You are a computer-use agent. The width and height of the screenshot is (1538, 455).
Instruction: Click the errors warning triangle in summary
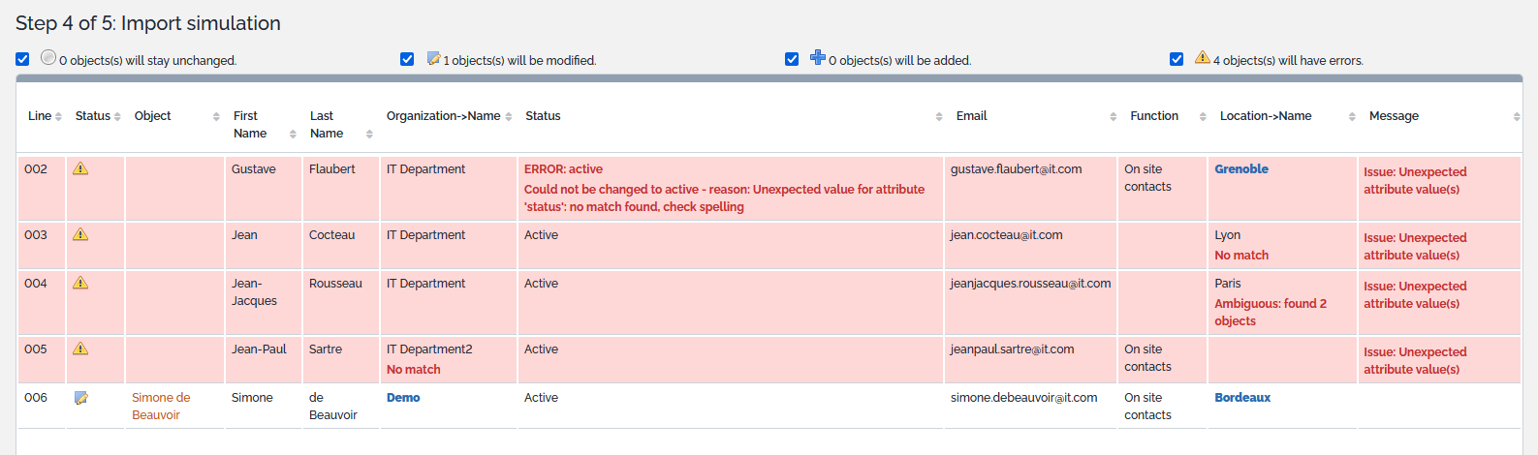click(1202, 58)
